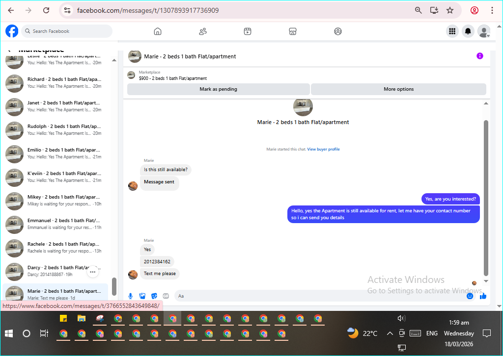
Task: Click the browser zoom magnifier icon
Action: click(x=419, y=10)
